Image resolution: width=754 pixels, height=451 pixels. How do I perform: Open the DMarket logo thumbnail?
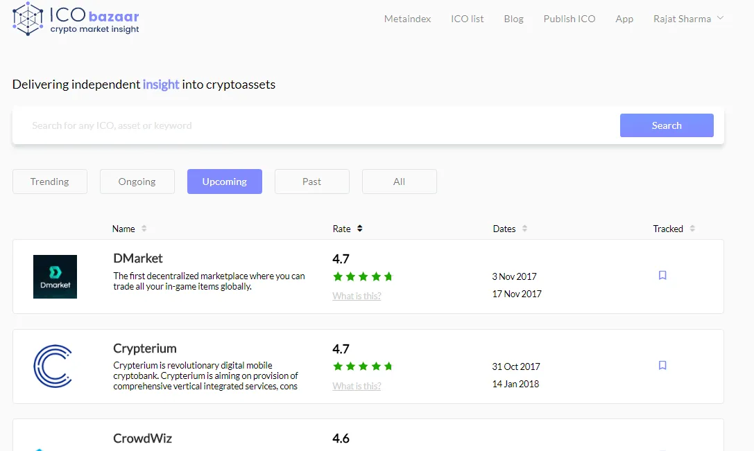point(55,276)
